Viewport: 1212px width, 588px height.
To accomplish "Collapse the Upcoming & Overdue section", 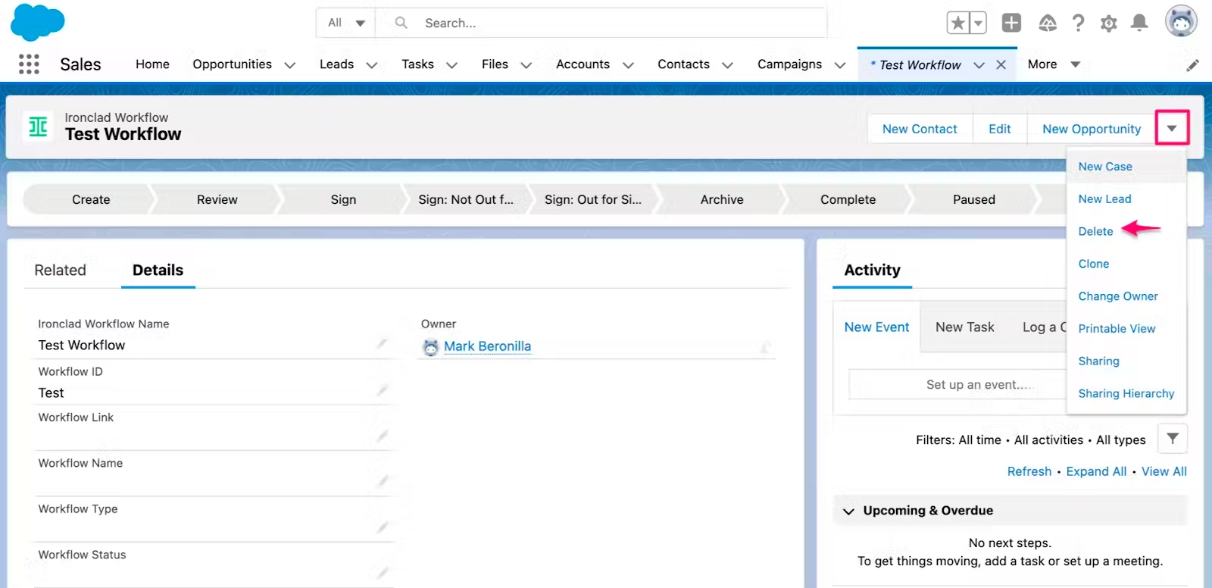I will tap(848, 511).
